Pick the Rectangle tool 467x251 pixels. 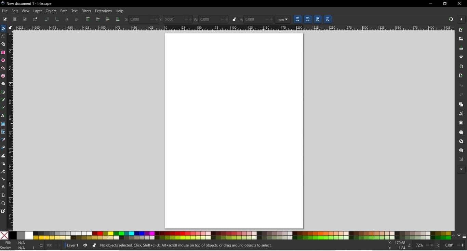click(x=3, y=53)
